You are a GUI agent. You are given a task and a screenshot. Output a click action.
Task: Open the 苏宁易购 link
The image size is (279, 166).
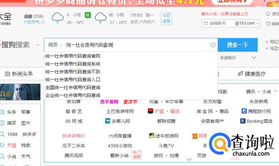[x=109, y=102]
